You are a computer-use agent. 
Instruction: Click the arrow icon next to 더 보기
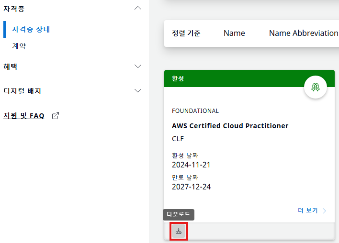324,210
